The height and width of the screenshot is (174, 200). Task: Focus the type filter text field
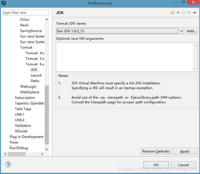tap(26, 12)
